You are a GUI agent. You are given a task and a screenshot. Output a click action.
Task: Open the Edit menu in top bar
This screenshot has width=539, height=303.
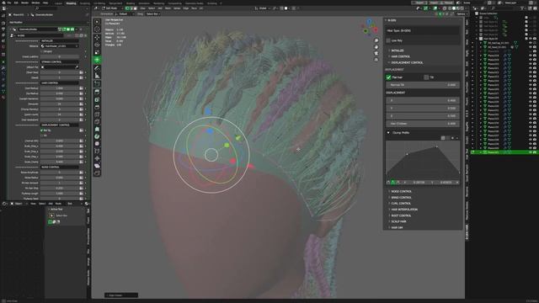(16, 3)
